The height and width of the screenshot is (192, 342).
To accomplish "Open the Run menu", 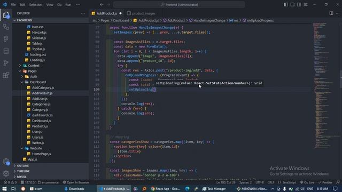I will [68, 5].
